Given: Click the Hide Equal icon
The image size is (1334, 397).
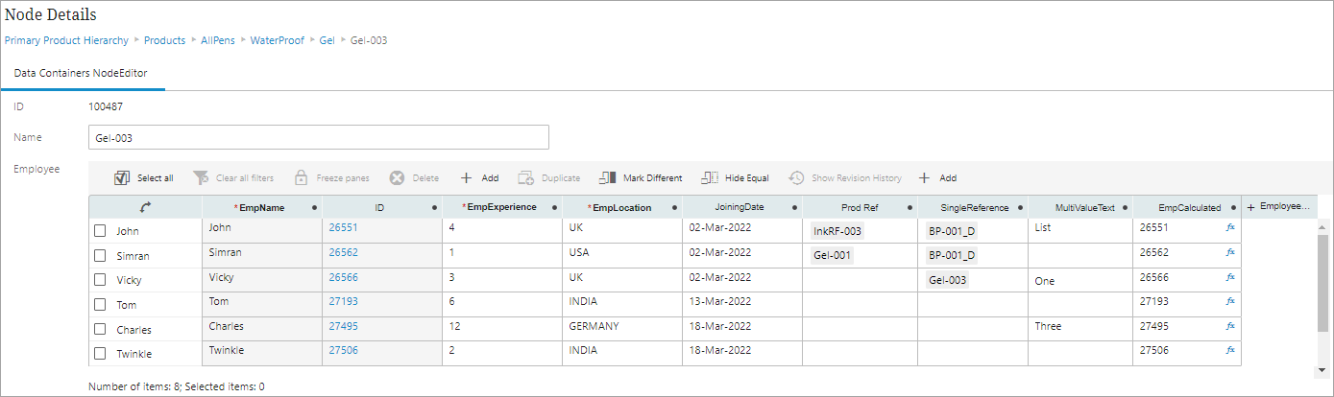Looking at the screenshot, I should click(710, 178).
